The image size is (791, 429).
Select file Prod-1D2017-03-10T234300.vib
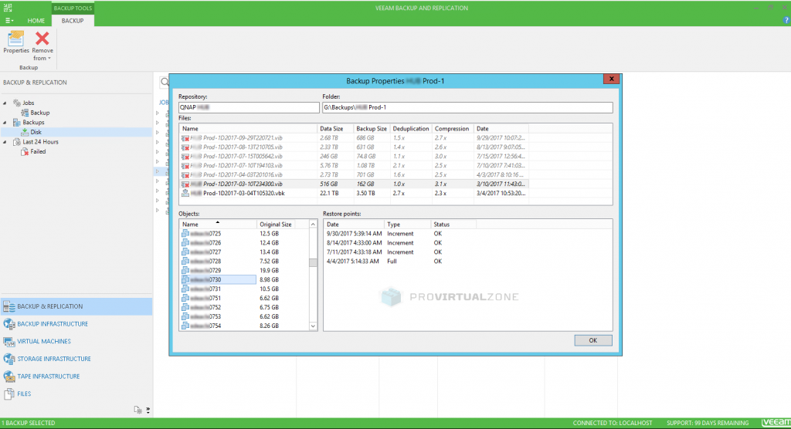[x=354, y=184]
